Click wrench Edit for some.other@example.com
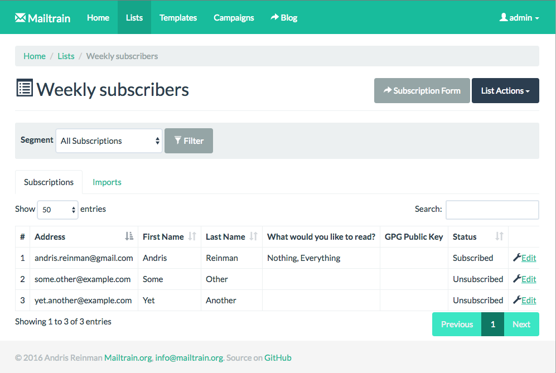 pyautogui.click(x=524, y=279)
